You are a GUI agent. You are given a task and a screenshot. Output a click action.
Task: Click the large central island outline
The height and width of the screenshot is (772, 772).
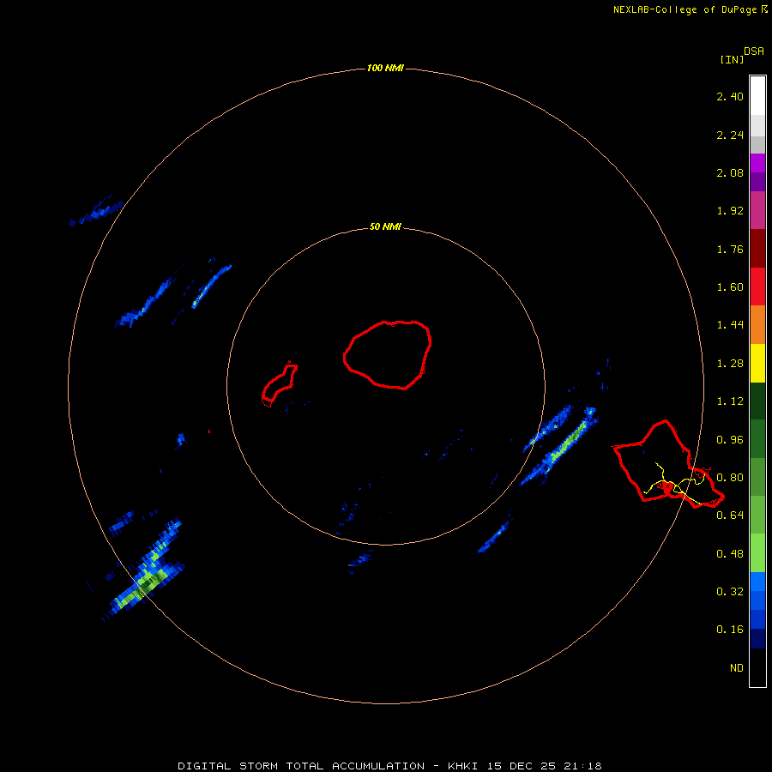[388, 355]
